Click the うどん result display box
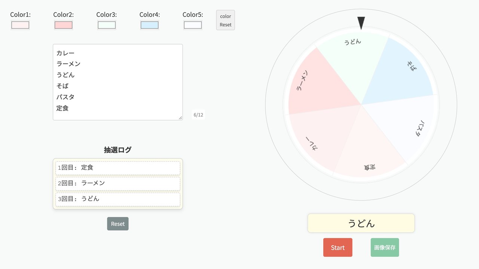Image resolution: width=479 pixels, height=269 pixels. pos(361,223)
